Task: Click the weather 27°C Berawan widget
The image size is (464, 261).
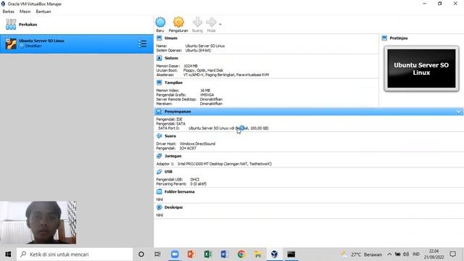Action: click(361, 254)
